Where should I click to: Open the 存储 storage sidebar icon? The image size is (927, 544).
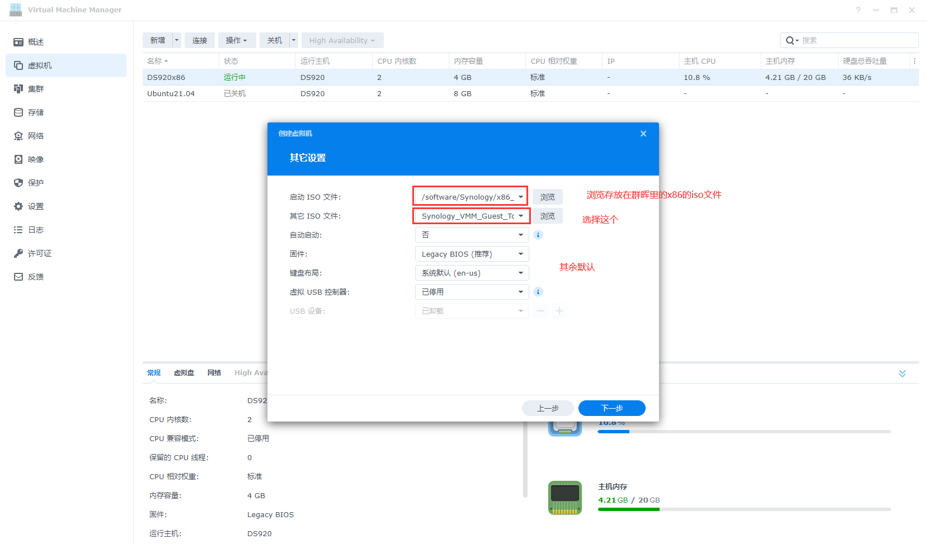click(18, 112)
